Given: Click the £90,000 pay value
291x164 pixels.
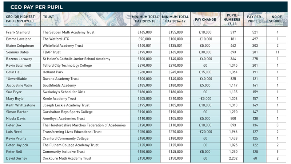Looking at the screenshot, I should (x=144, y=39).
